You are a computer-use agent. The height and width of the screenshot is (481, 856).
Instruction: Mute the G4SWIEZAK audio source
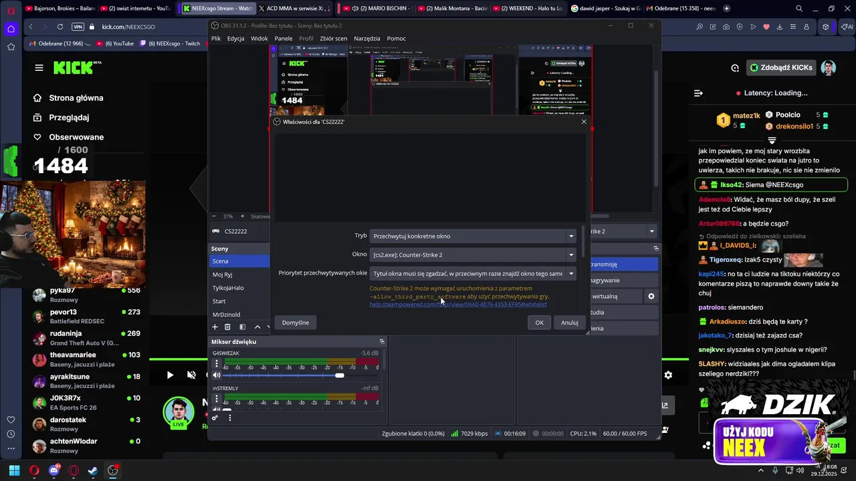pyautogui.click(x=216, y=375)
